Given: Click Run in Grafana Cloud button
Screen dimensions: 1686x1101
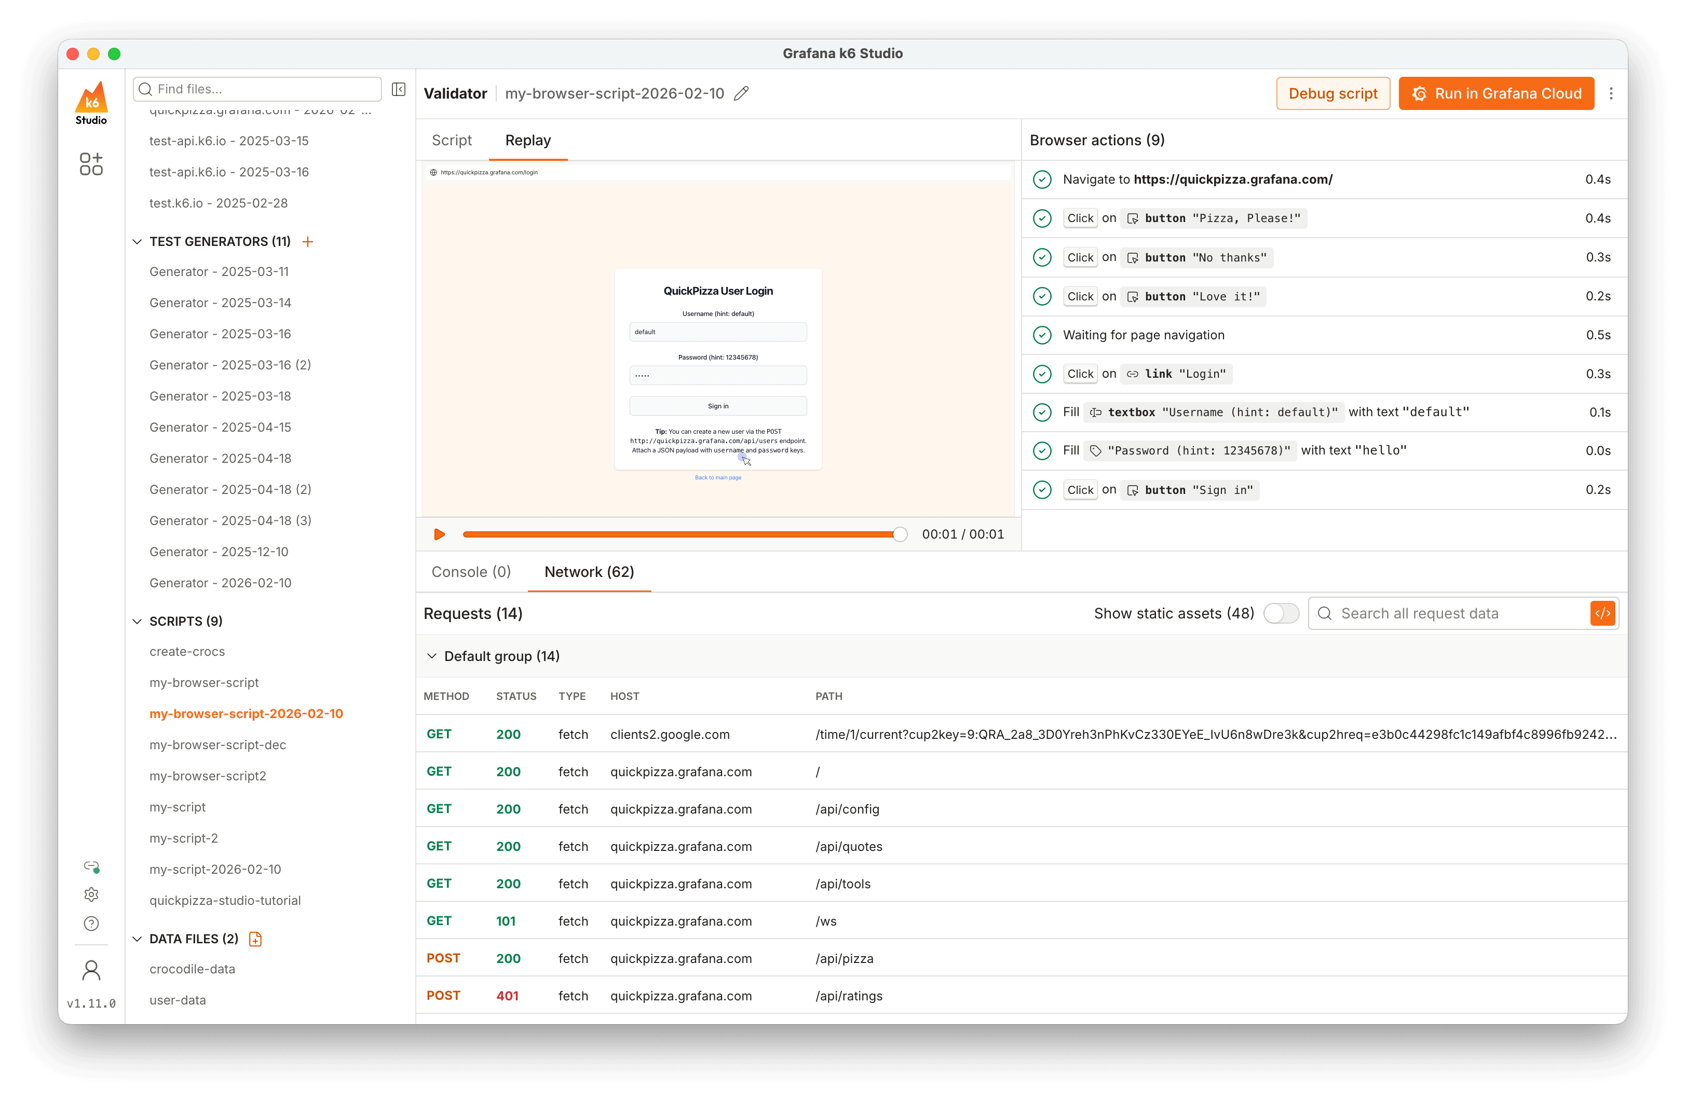Looking at the screenshot, I should coord(1496,93).
